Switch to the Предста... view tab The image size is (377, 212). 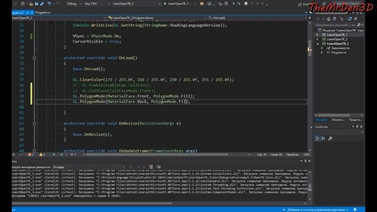point(355,120)
